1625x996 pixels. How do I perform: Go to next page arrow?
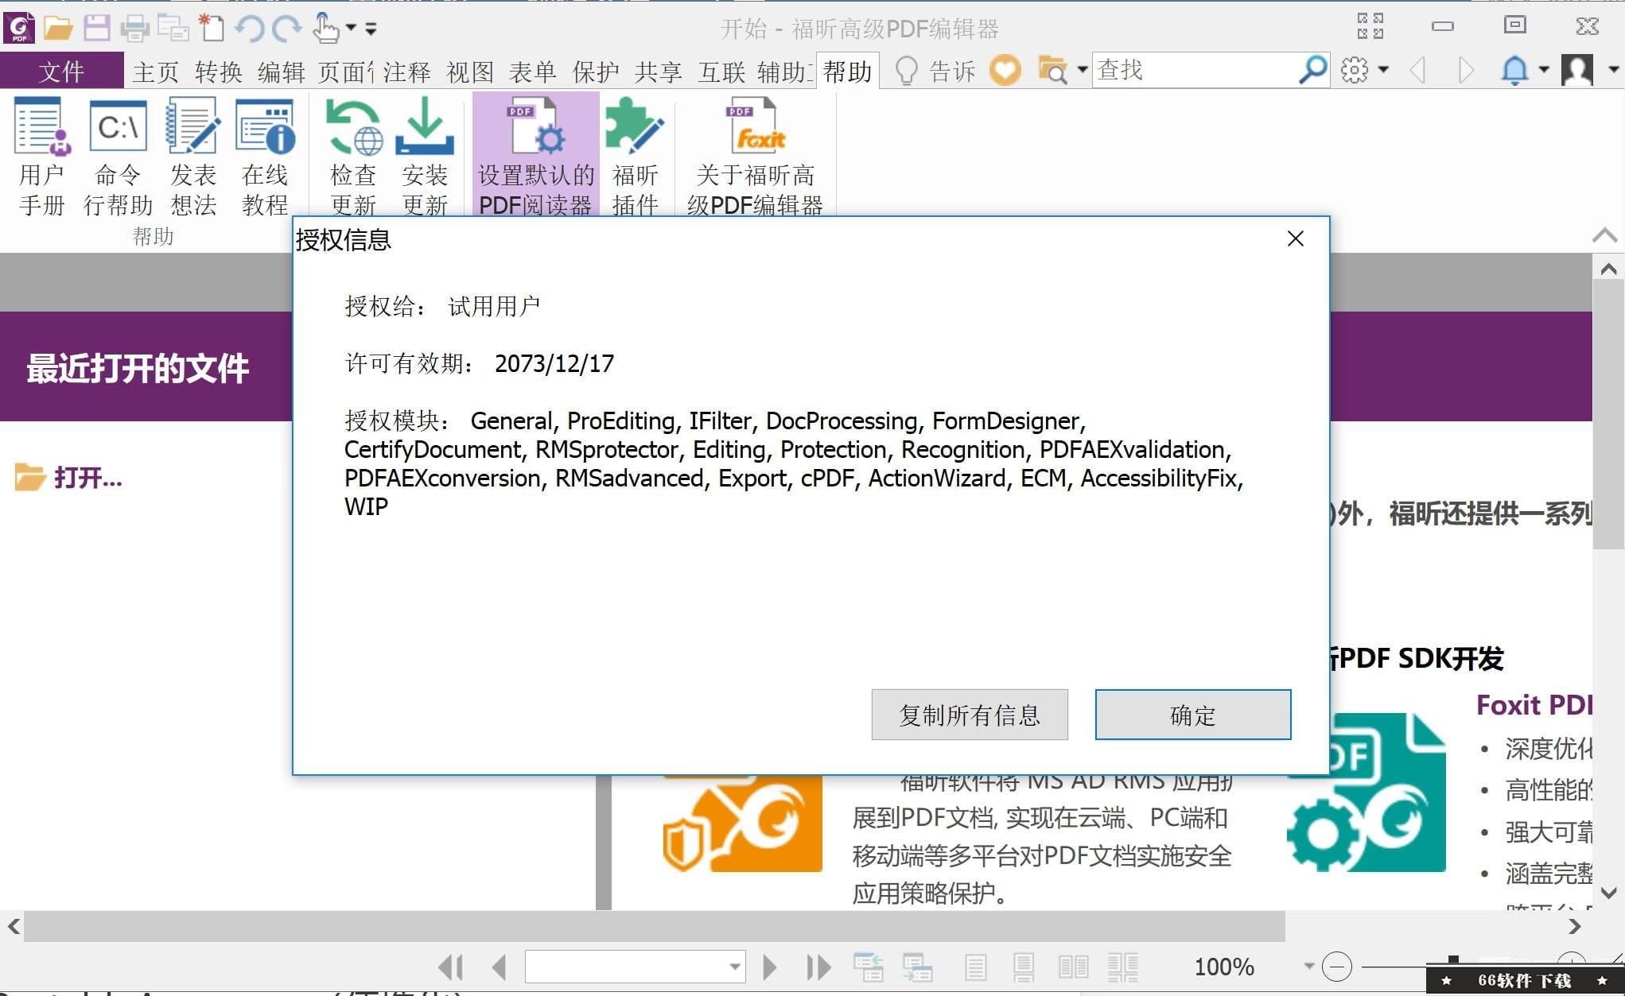tap(769, 967)
